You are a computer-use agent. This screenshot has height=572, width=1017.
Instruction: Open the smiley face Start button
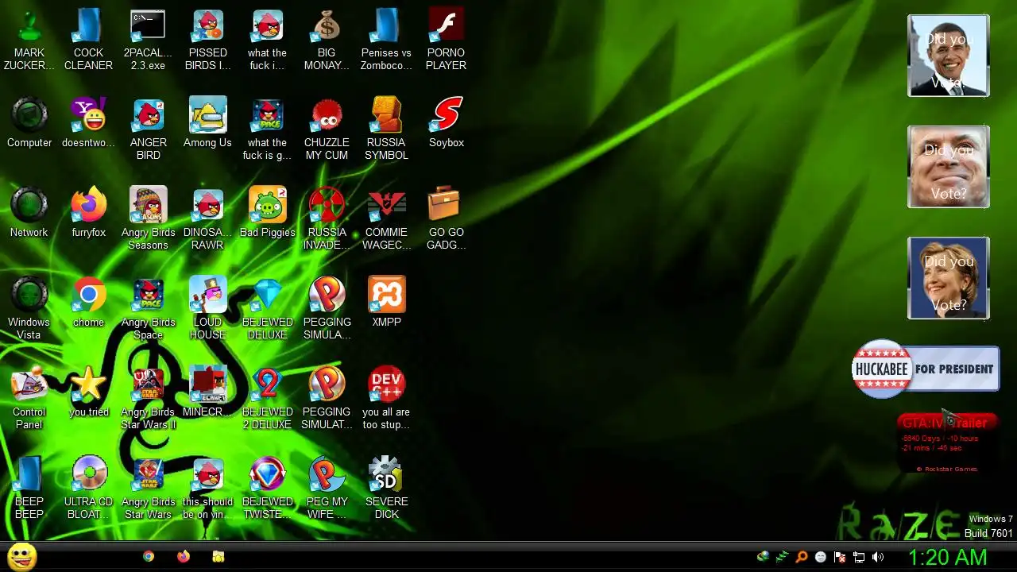(22, 556)
